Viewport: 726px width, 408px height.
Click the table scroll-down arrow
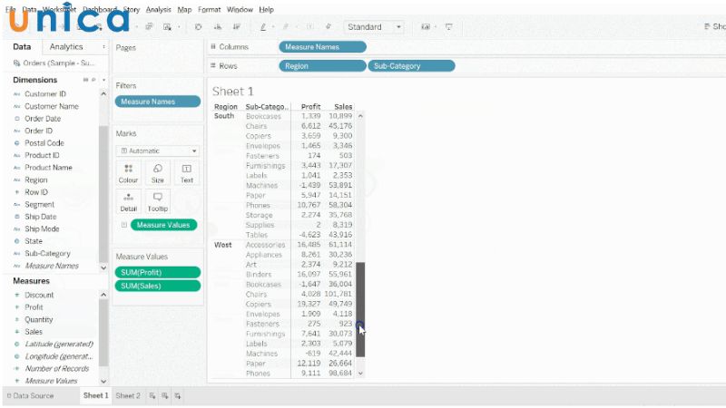click(x=360, y=374)
